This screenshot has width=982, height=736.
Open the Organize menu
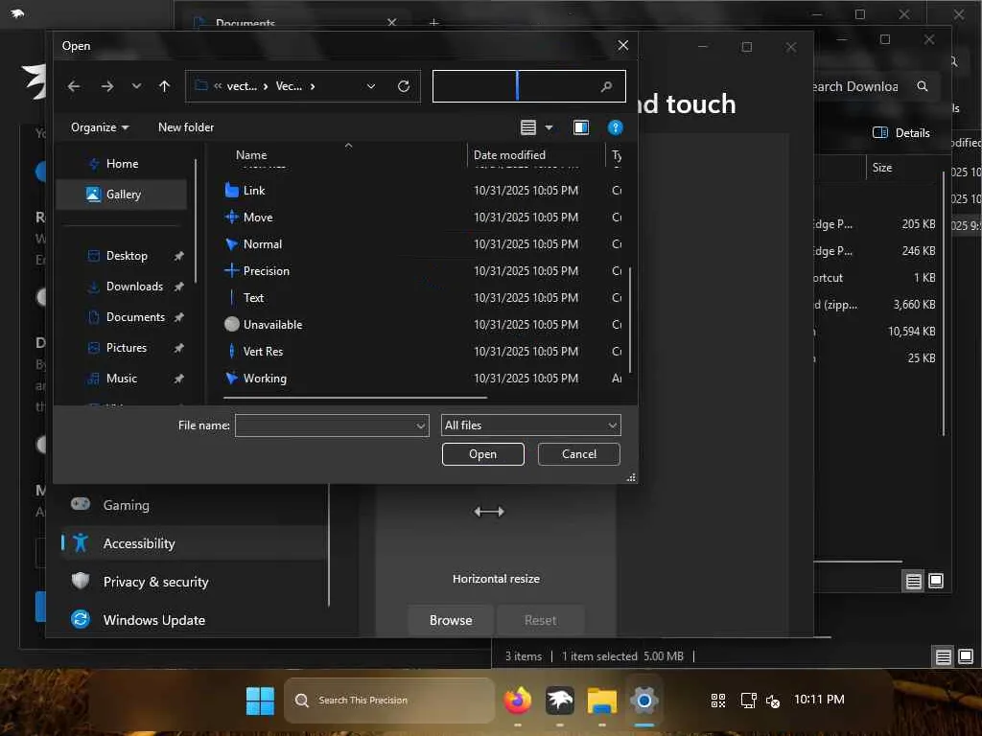click(100, 127)
